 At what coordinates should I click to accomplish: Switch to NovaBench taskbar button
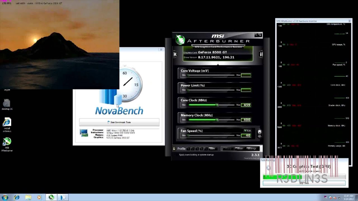point(63,197)
